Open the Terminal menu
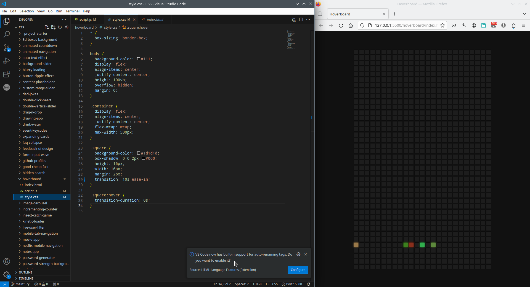530x287 pixels. [73, 11]
